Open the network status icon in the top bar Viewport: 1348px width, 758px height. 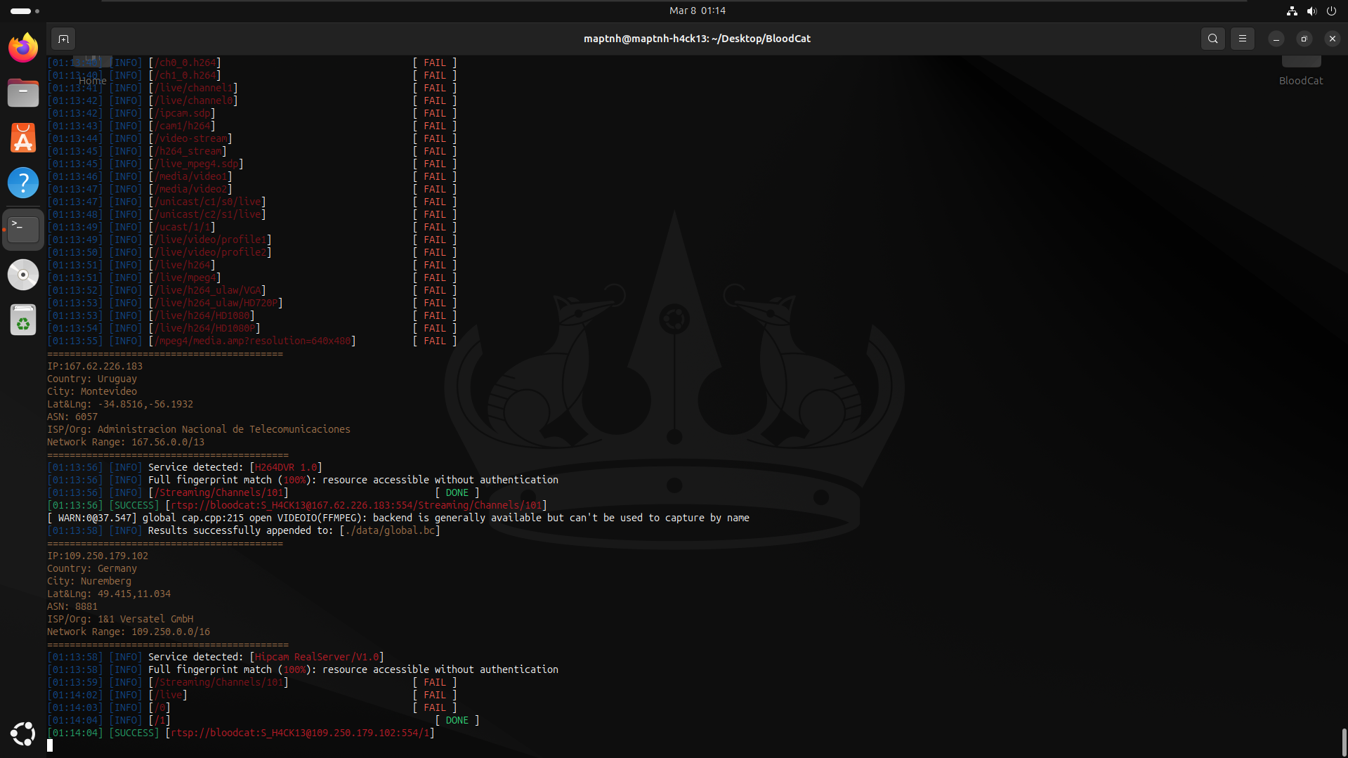click(1292, 11)
